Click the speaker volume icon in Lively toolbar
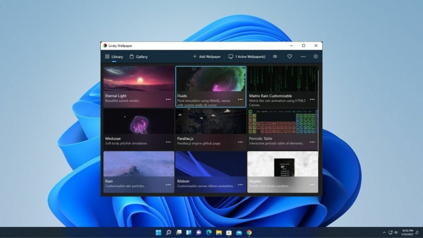The height and width of the screenshot is (238, 423). [275, 57]
